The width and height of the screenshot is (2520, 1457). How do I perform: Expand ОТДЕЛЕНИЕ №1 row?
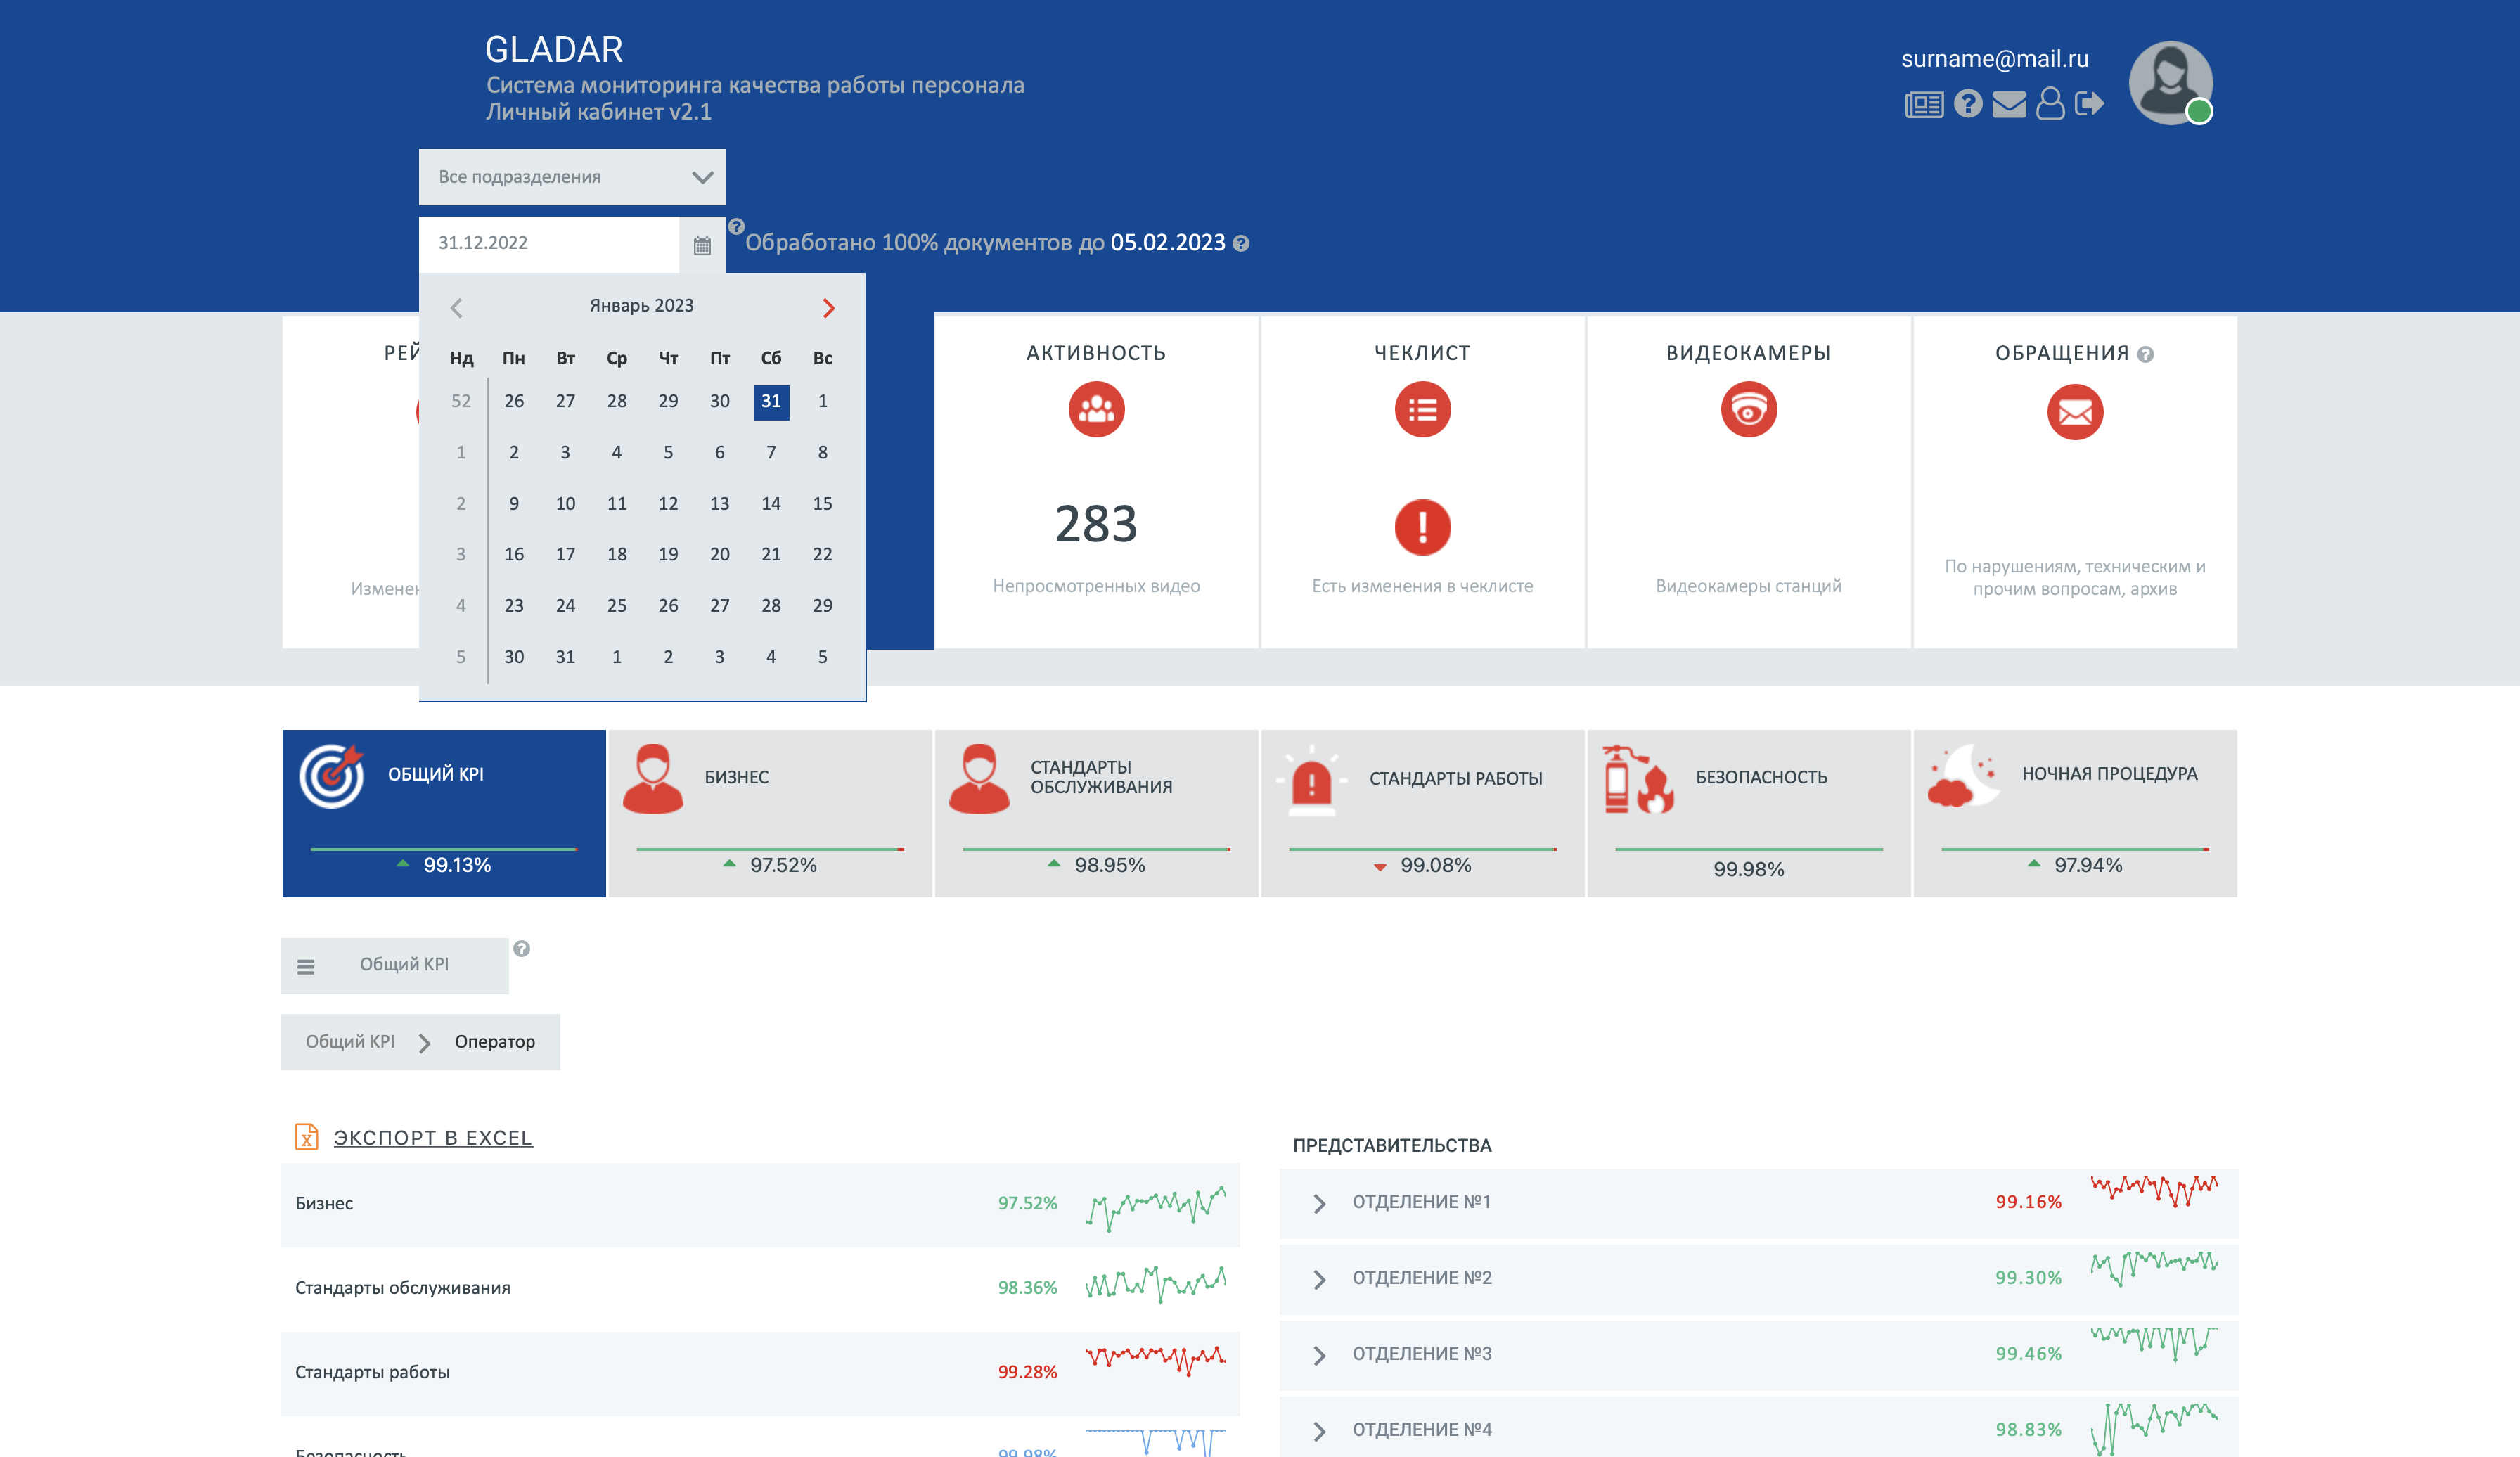pyautogui.click(x=1320, y=1203)
